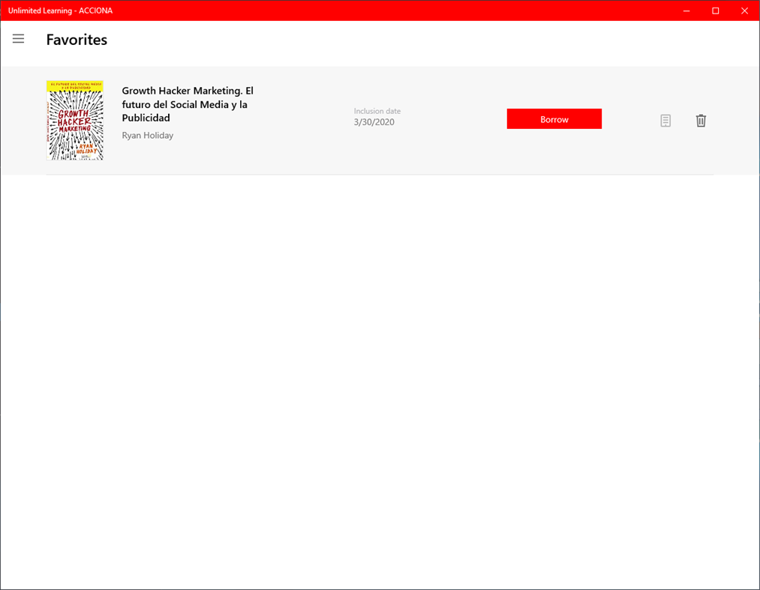Image resolution: width=760 pixels, height=590 pixels.
Task: Borrow the Growth Hacker Marketing book
Action: tap(554, 118)
